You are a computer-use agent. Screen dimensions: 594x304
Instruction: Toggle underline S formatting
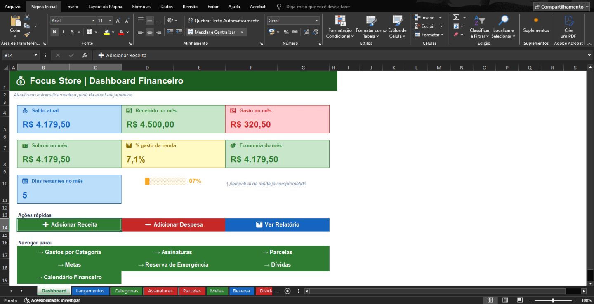tap(72, 32)
